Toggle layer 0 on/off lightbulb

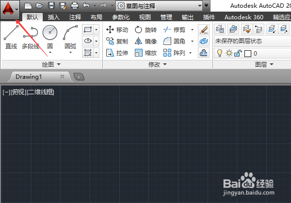pyautogui.click(x=220, y=53)
